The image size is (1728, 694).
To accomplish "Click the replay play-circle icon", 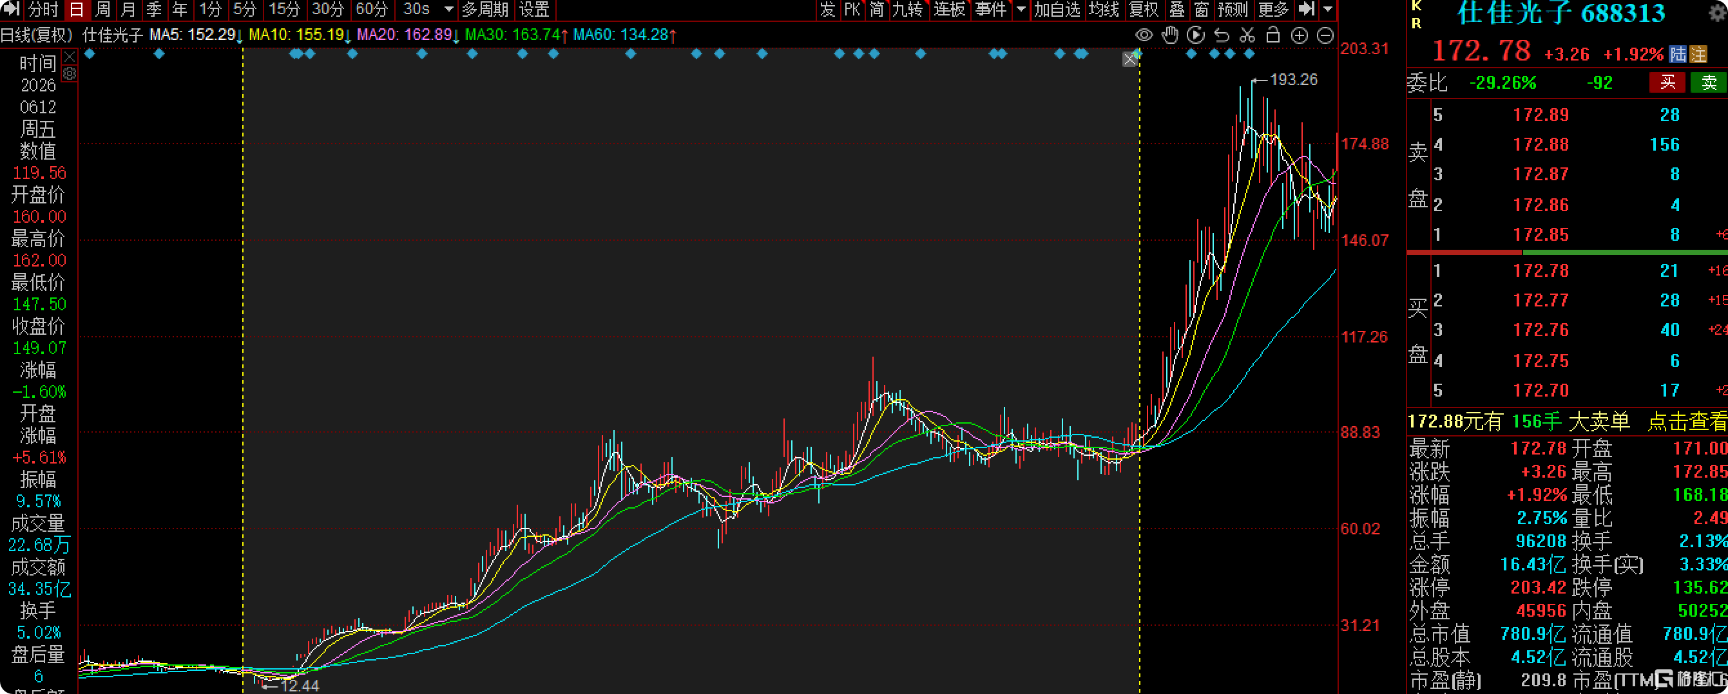I will (x=1195, y=35).
